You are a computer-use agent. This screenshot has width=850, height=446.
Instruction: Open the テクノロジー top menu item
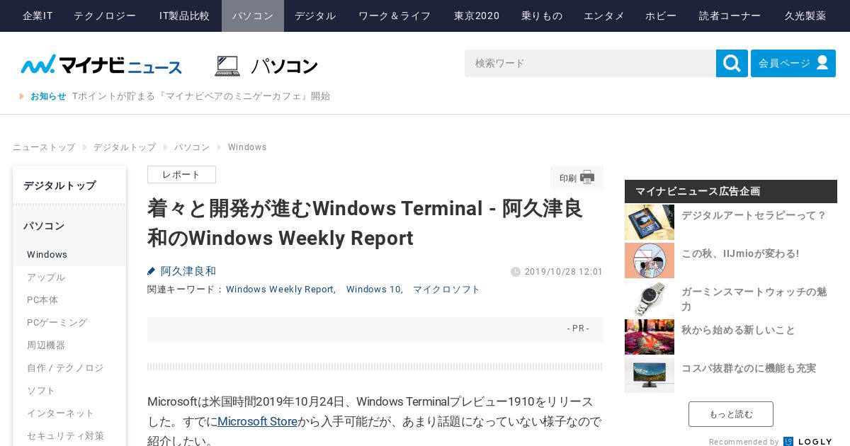[105, 16]
